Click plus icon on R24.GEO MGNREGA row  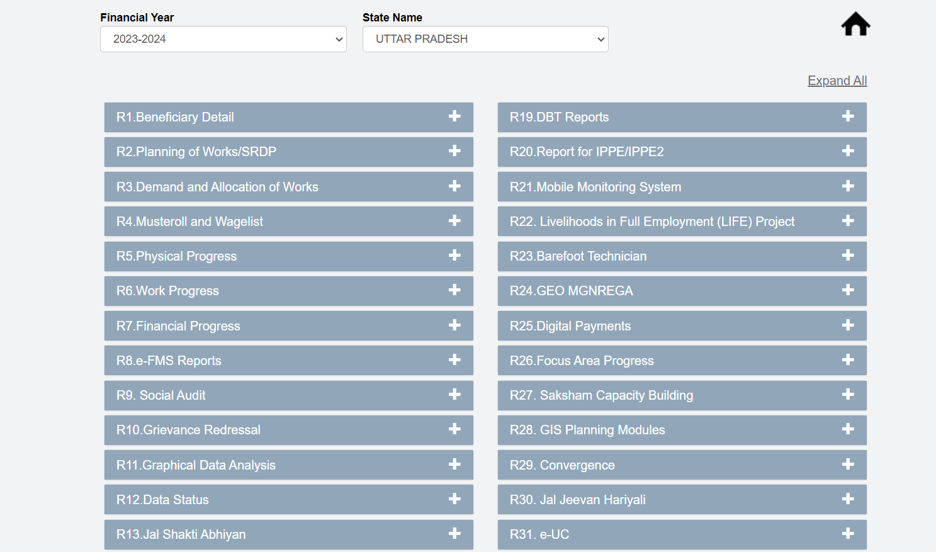tap(848, 290)
